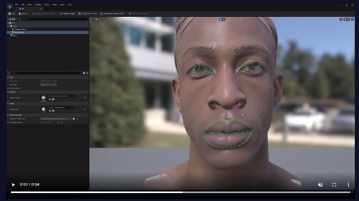The height and width of the screenshot is (201, 359).
Task: Click the details panel grid view icon
Action: [x=84, y=73]
